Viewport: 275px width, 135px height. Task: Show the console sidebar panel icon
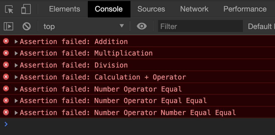pos(9,26)
